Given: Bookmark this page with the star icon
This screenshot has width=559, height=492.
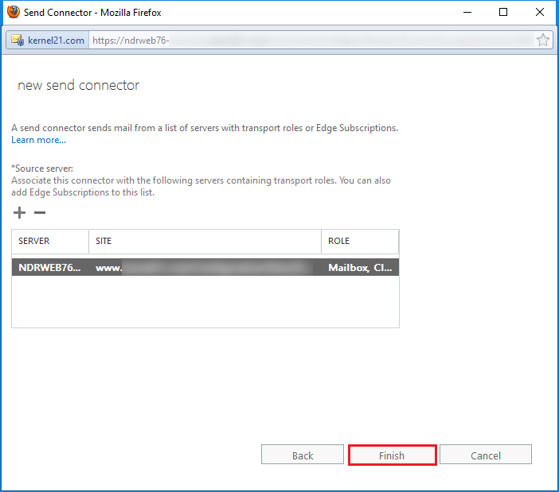Looking at the screenshot, I should (x=542, y=41).
